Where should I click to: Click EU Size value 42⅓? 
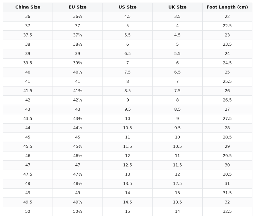(x=78, y=100)
